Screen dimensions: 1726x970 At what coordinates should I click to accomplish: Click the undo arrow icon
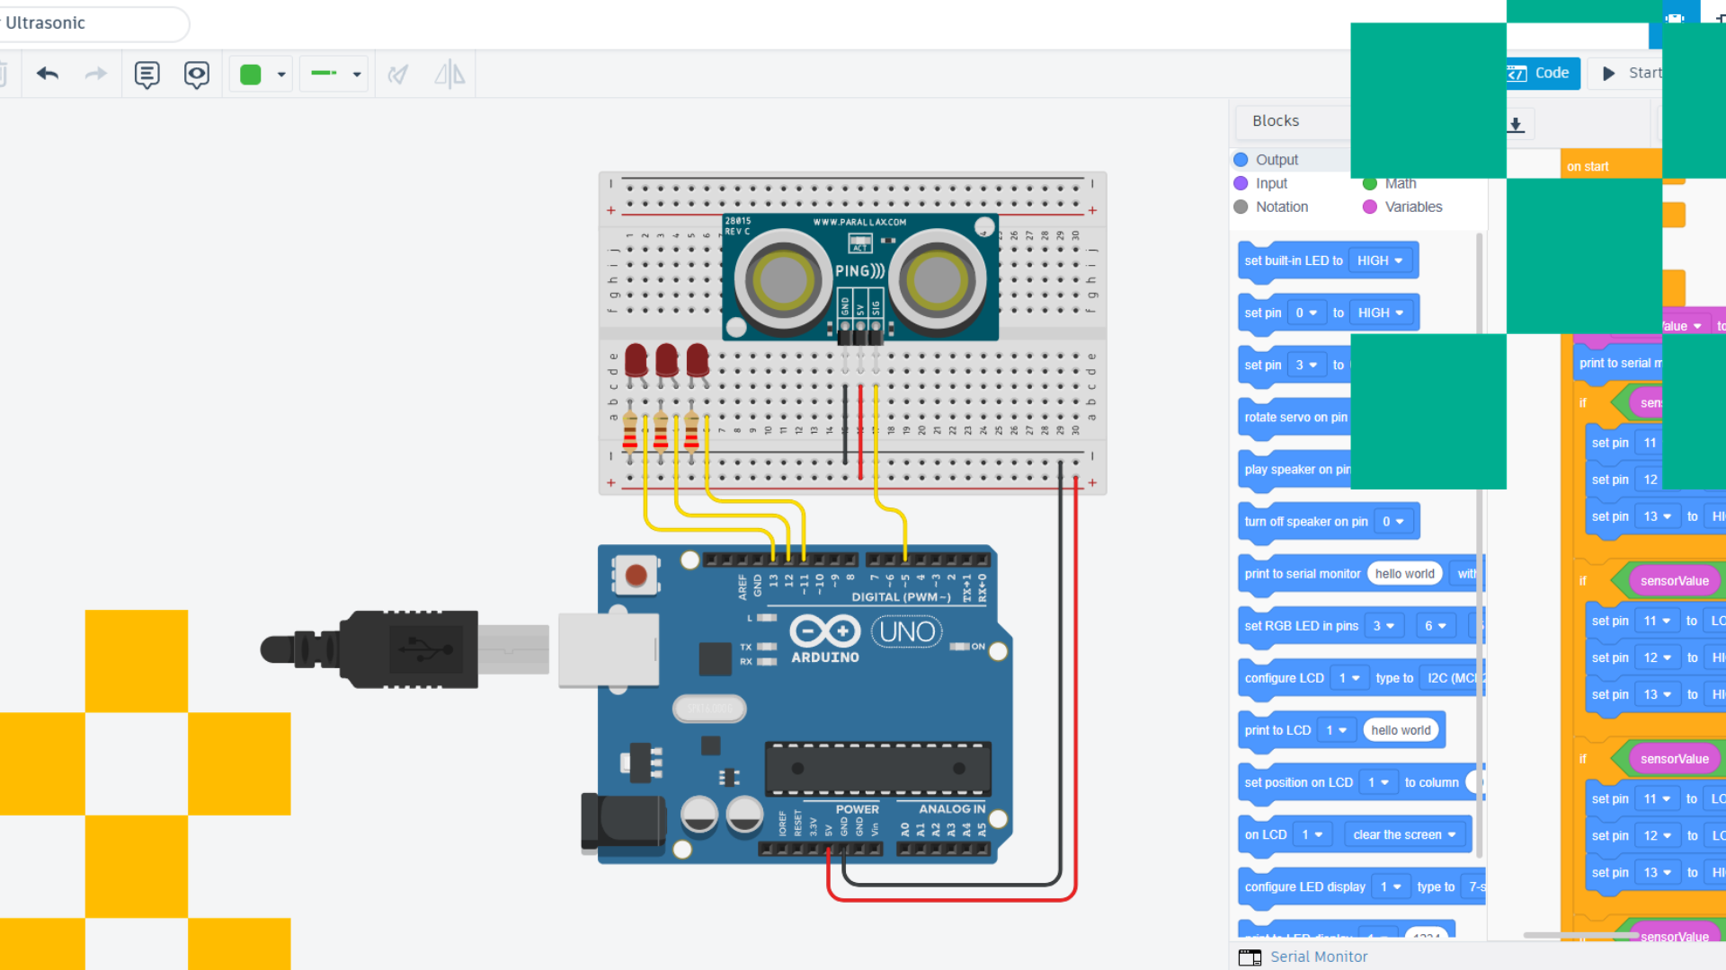pos(48,75)
